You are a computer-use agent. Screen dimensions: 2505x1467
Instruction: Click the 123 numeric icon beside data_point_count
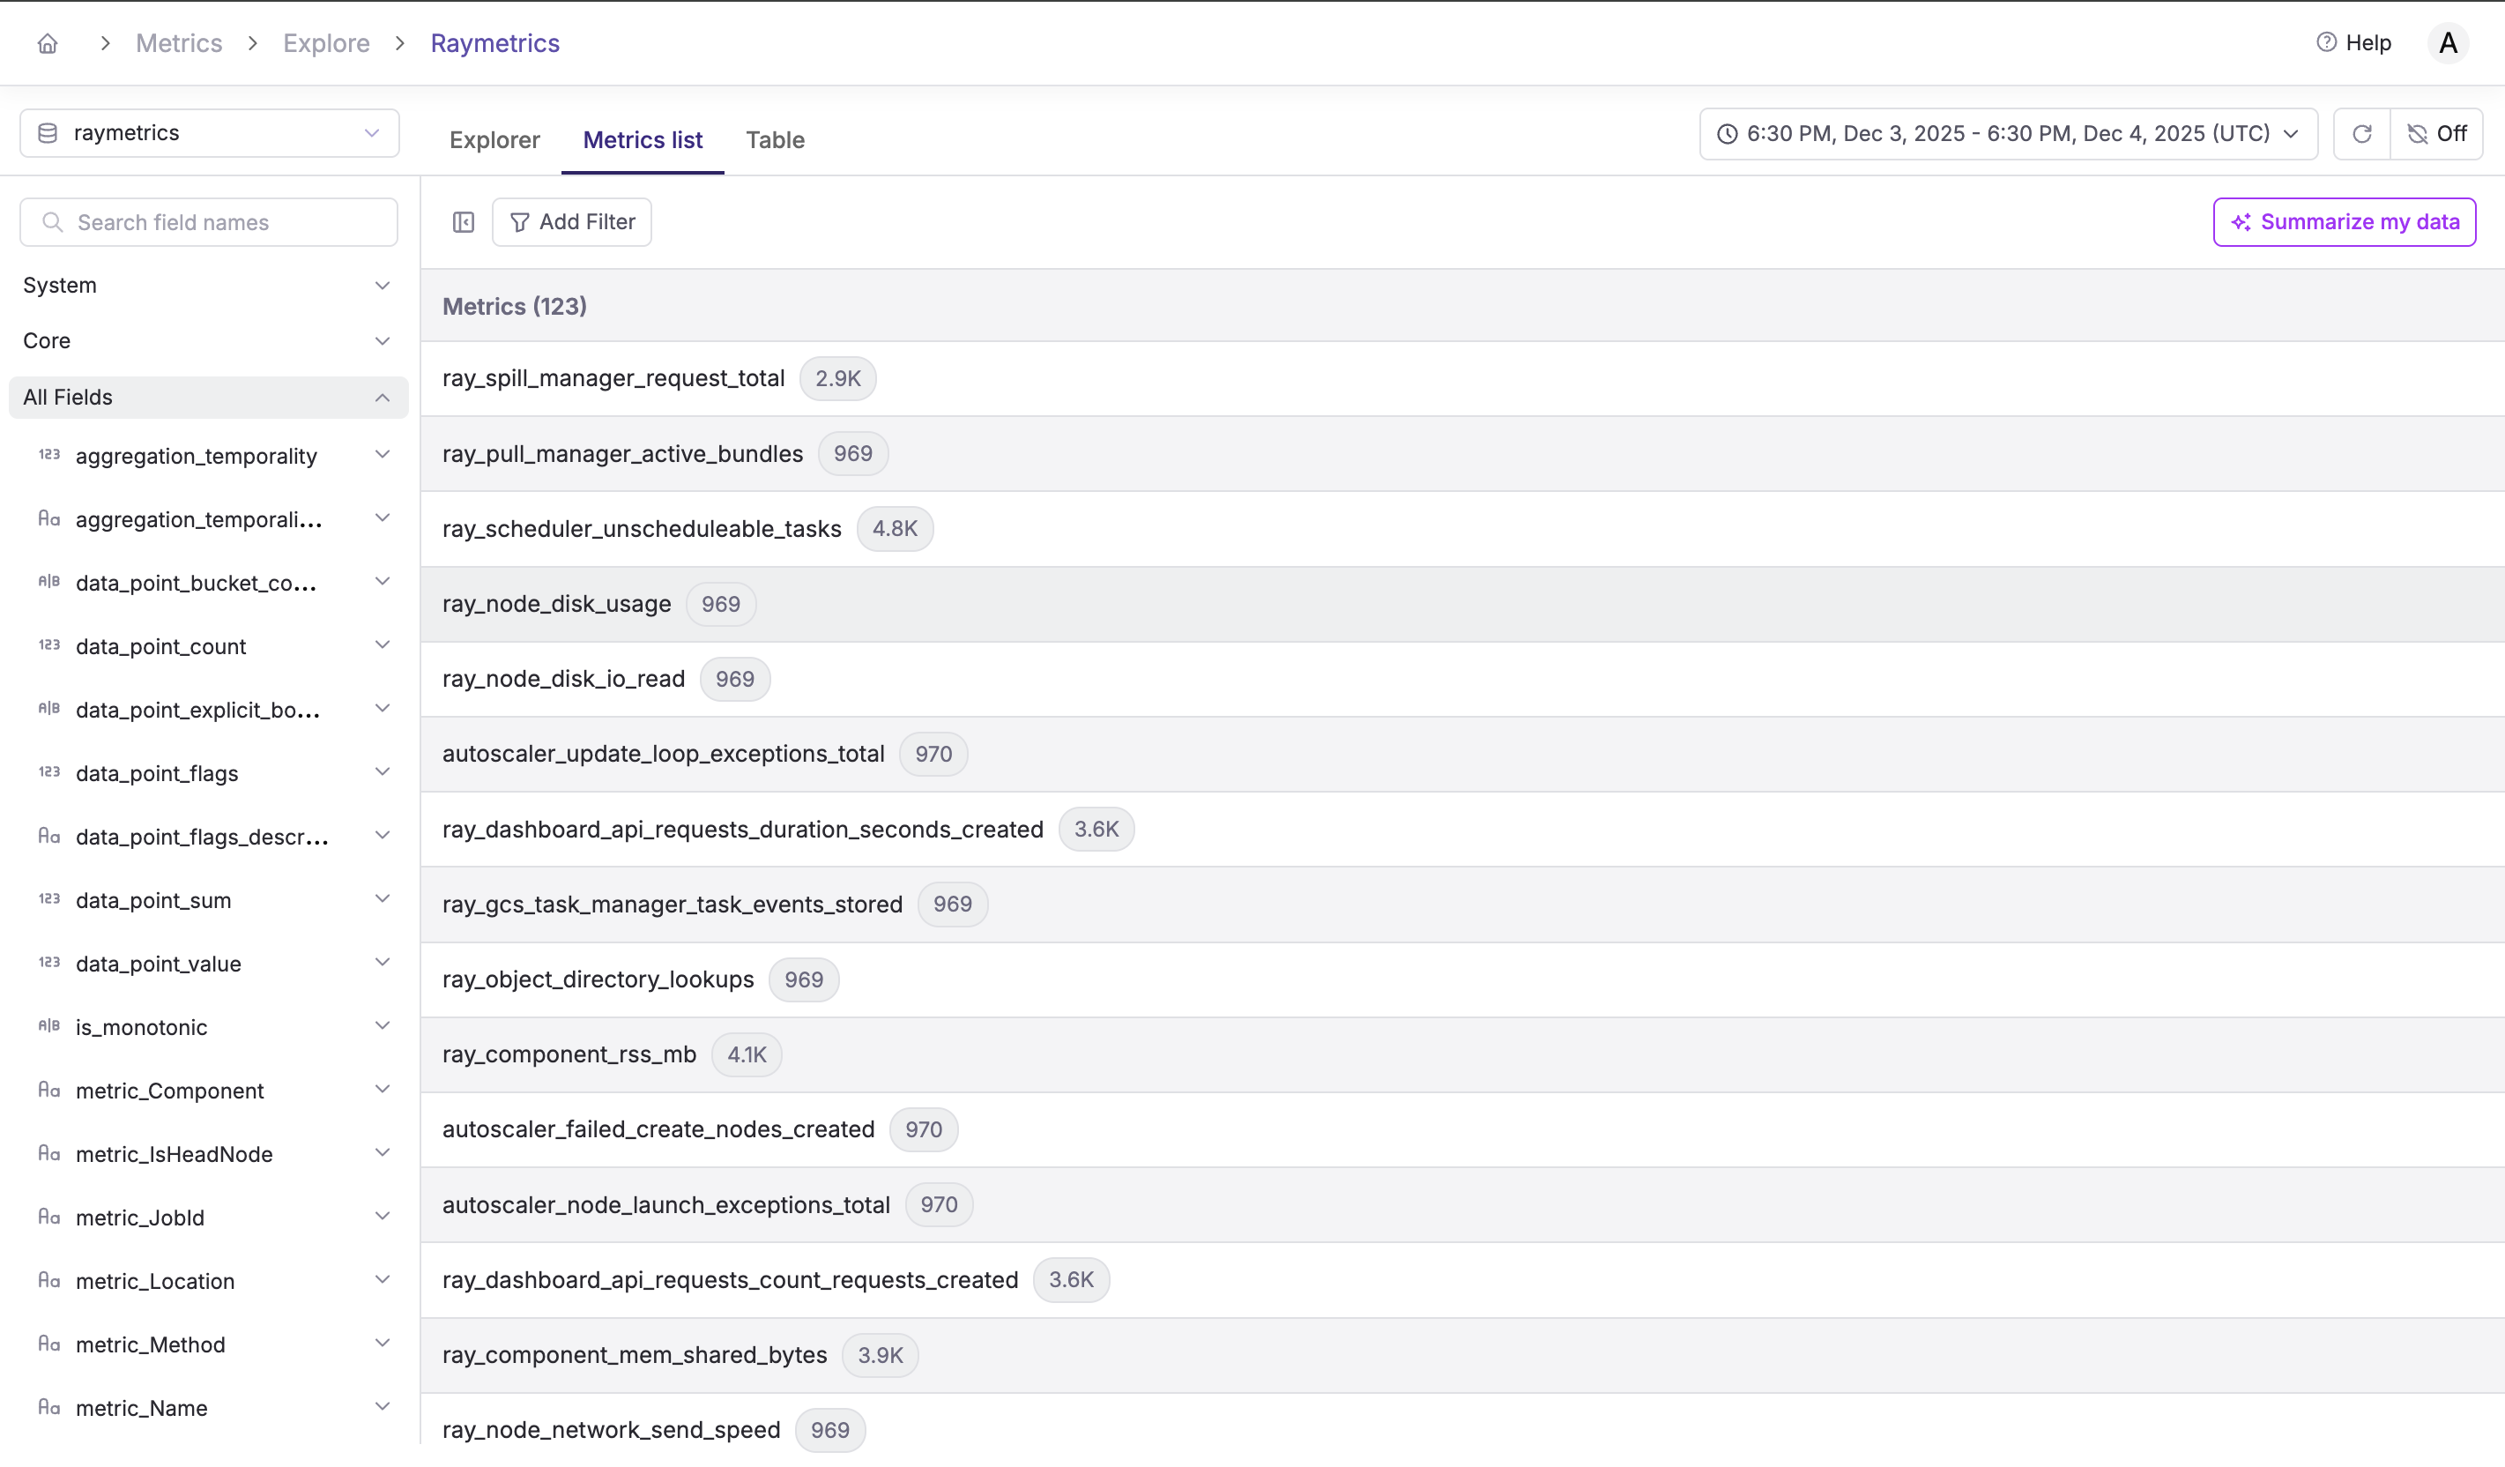coord(48,644)
